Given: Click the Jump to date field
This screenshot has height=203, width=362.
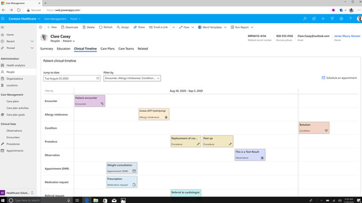Looking at the screenshot, I should (x=72, y=78).
